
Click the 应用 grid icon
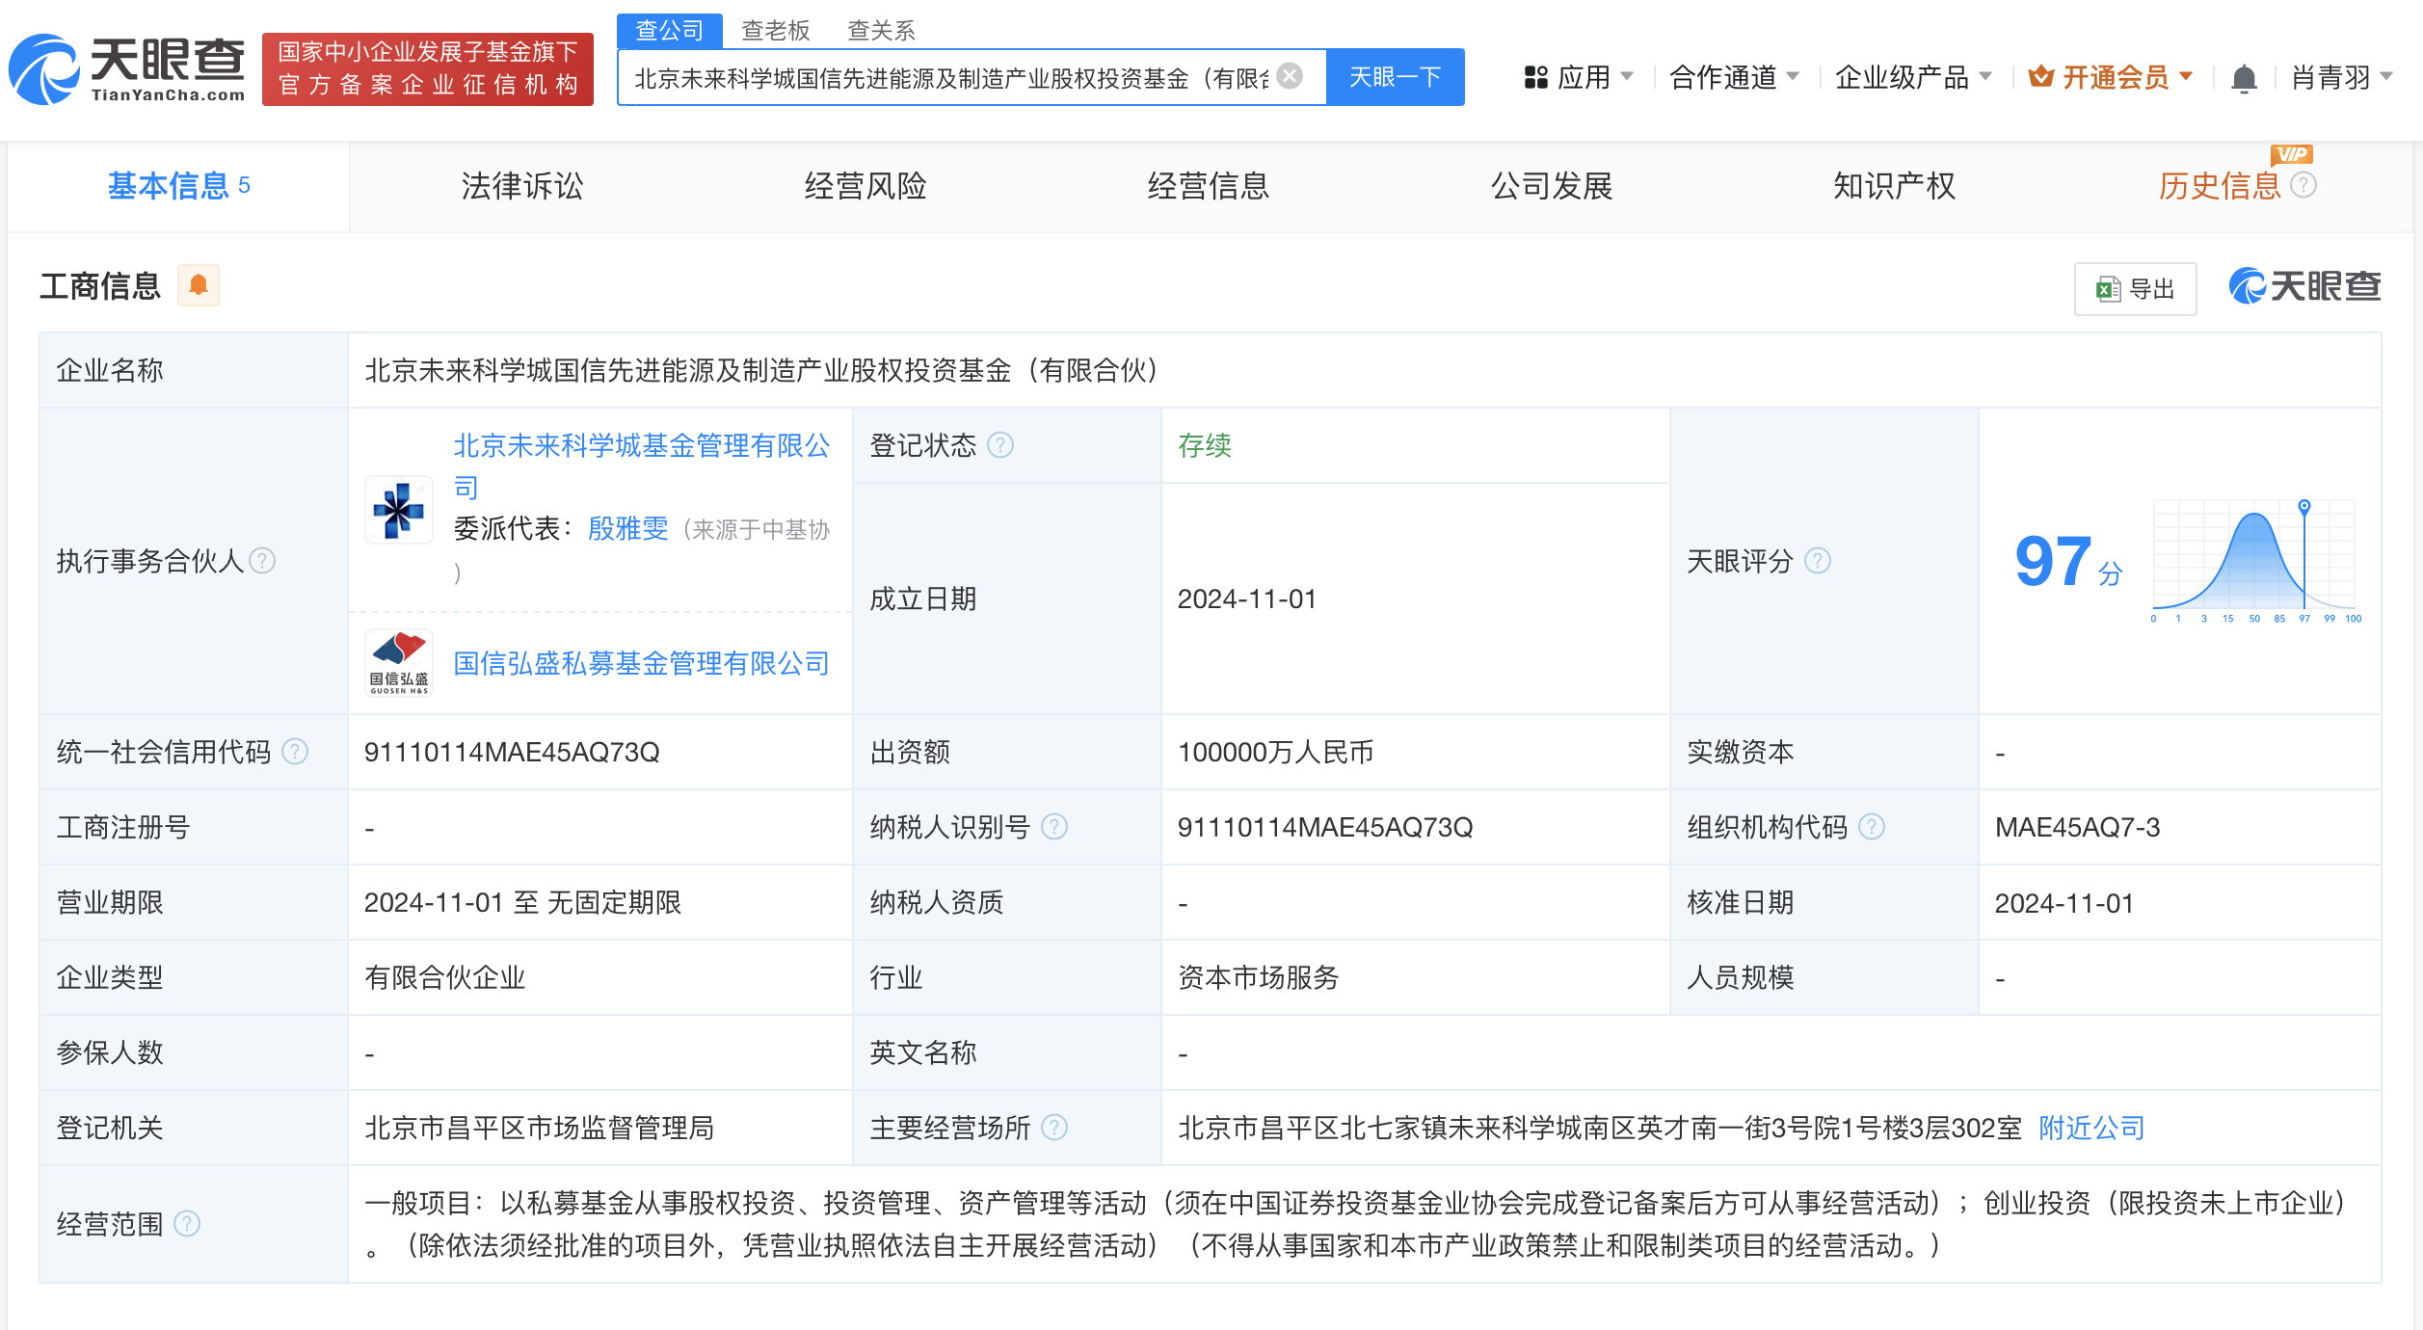coord(1535,77)
